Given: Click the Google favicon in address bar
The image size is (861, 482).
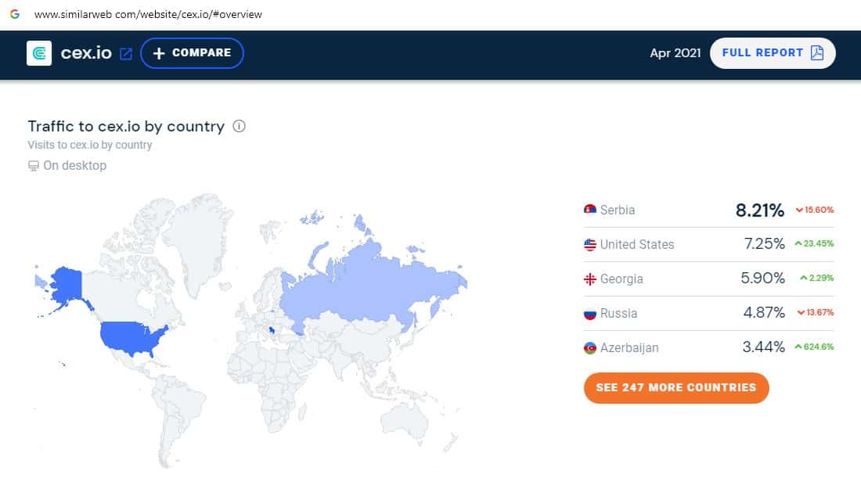Looking at the screenshot, I should pyautogui.click(x=15, y=14).
